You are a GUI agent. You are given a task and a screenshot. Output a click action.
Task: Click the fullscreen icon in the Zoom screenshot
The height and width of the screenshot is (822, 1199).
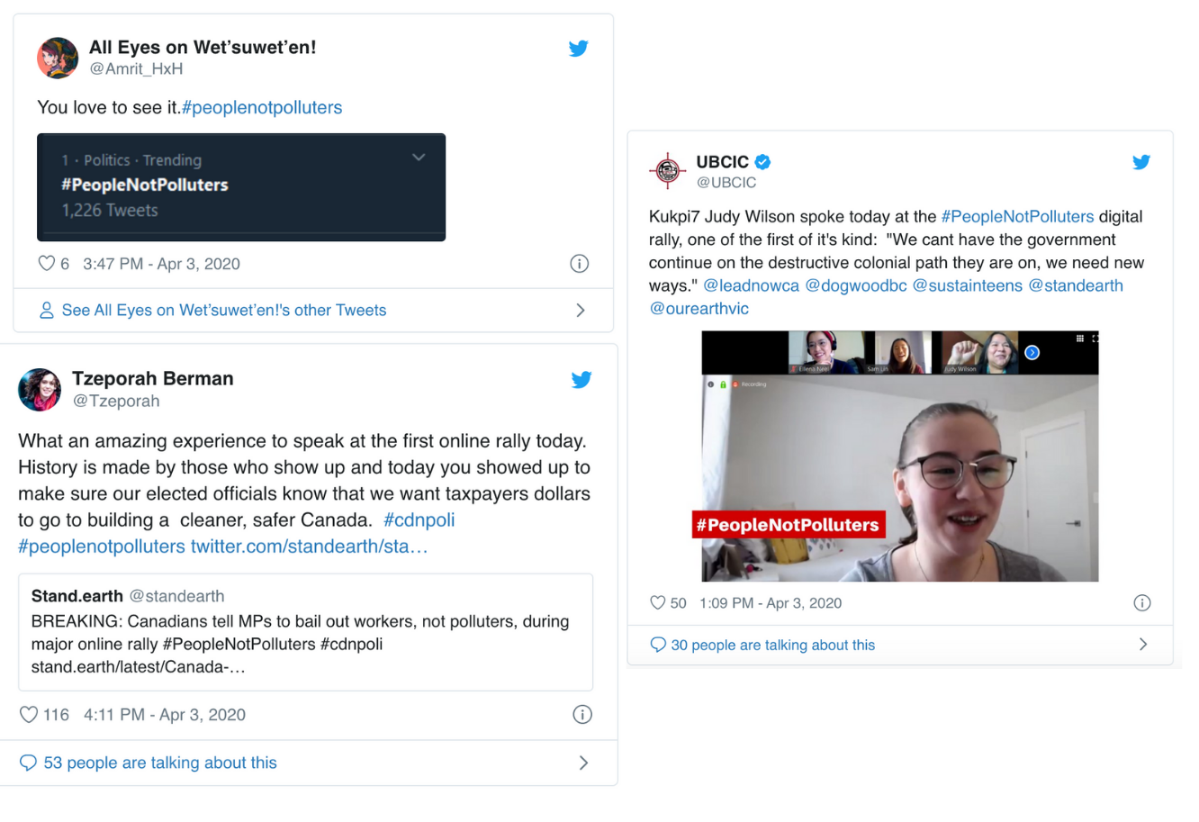click(x=1095, y=339)
